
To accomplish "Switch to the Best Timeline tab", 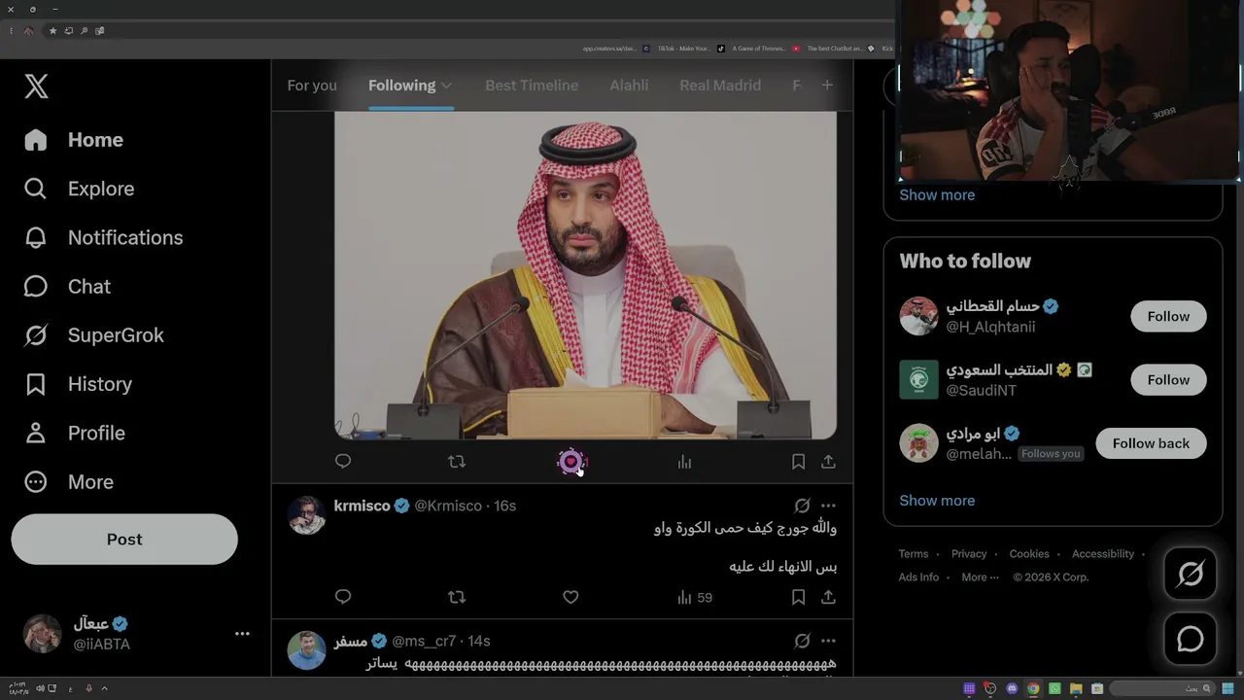I will click(532, 86).
